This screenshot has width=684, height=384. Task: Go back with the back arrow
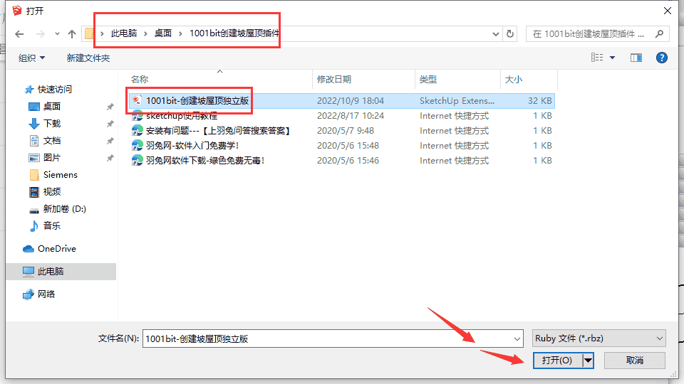coord(19,34)
